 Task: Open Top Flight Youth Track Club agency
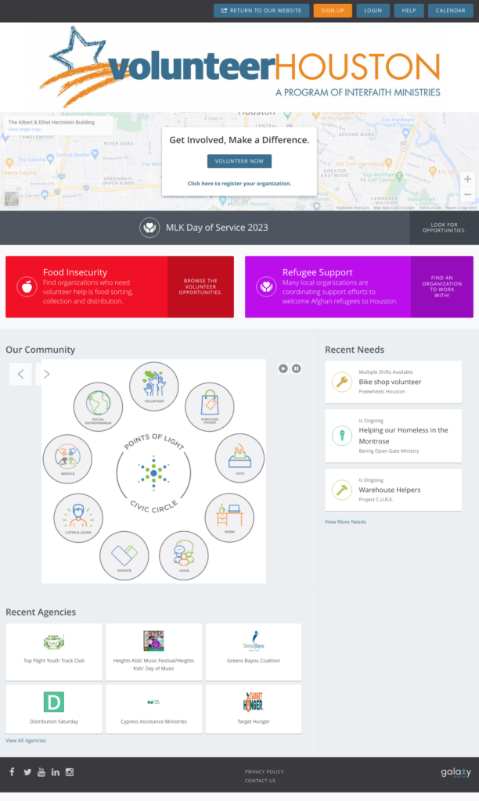pyautogui.click(x=54, y=652)
